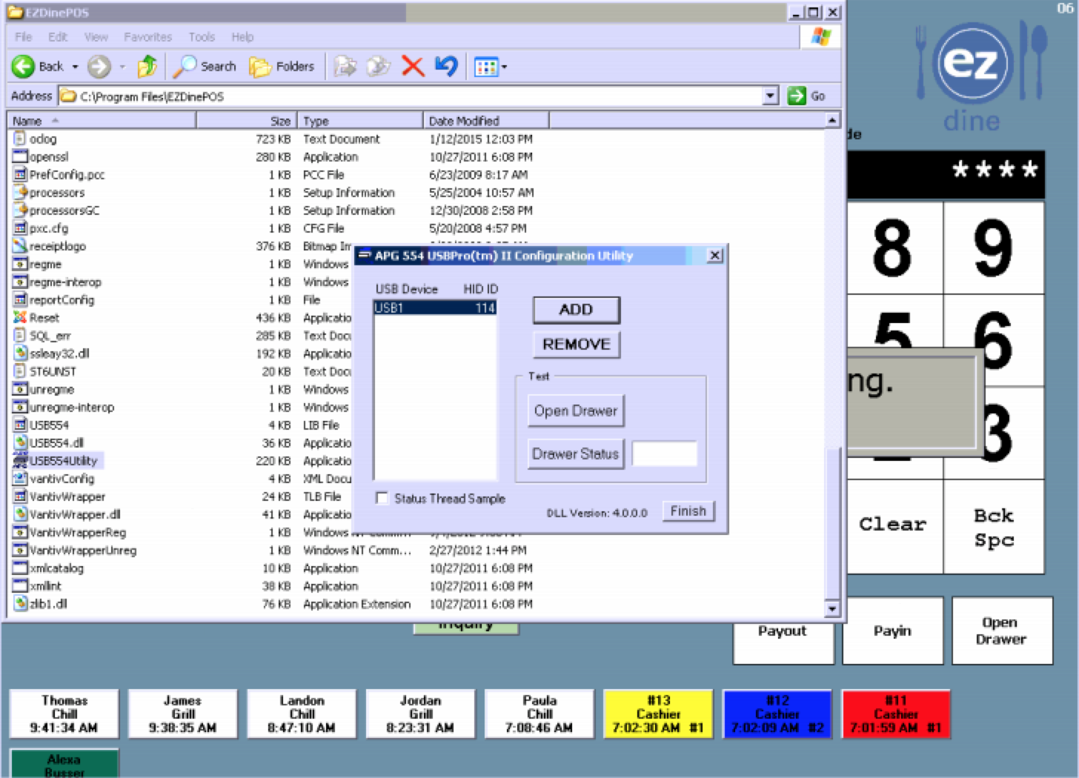The image size is (1079, 778).
Task: Sort by the Name column header
Action: coord(102,121)
